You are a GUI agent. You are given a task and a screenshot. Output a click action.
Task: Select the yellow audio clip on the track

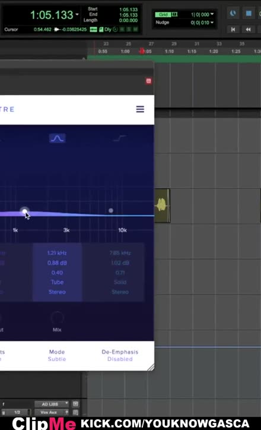(162, 205)
